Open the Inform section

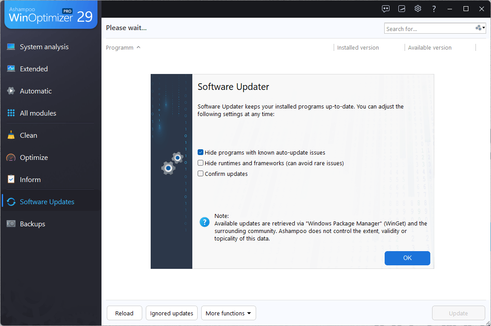click(30, 179)
